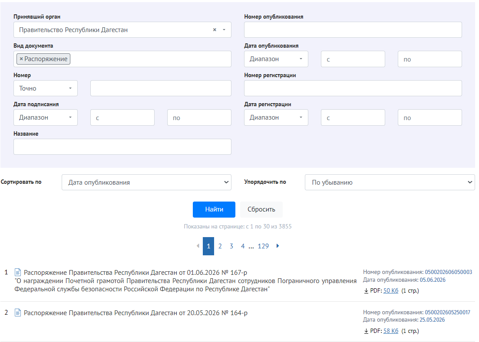This screenshot has height=342, width=479.
Task: Open Распоряжение № 164-р title
Action: click(135, 313)
